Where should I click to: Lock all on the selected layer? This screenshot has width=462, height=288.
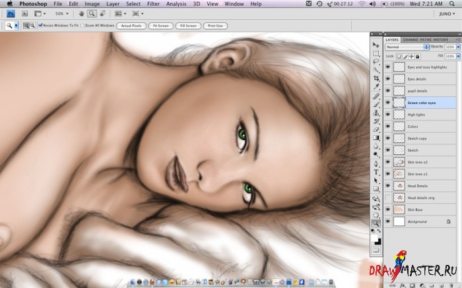pyautogui.click(x=418, y=56)
